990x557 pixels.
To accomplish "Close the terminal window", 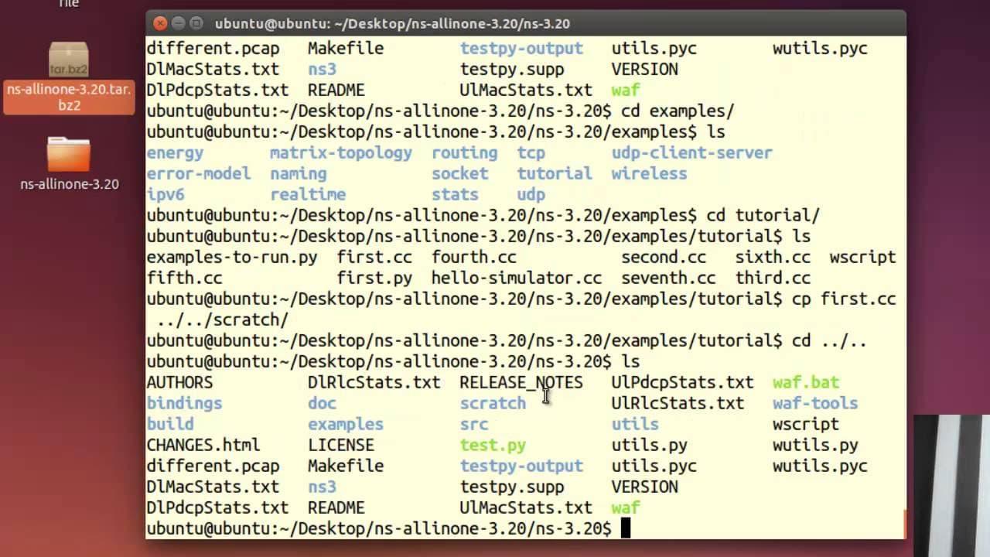I will (159, 23).
